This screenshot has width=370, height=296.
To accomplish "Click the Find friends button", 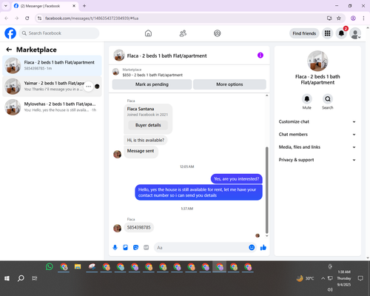I will point(304,33).
